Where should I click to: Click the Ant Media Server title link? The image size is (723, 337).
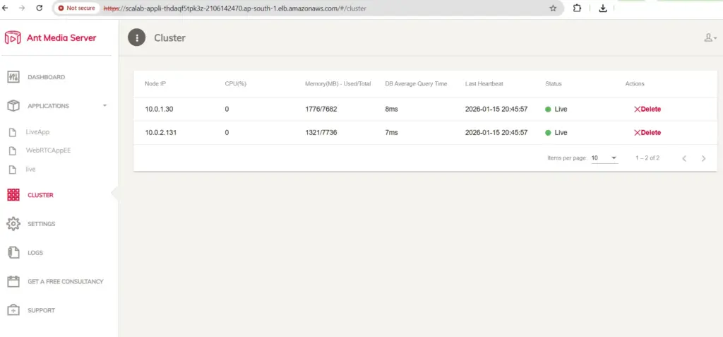click(x=61, y=38)
